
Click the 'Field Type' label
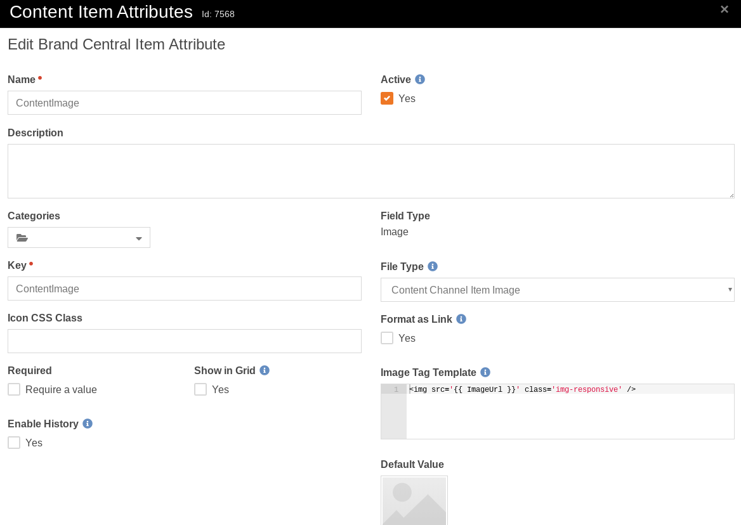pyautogui.click(x=405, y=216)
